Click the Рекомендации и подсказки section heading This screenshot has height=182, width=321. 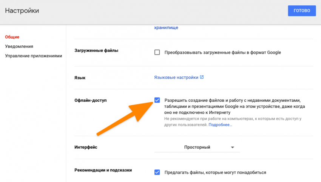click(x=103, y=170)
